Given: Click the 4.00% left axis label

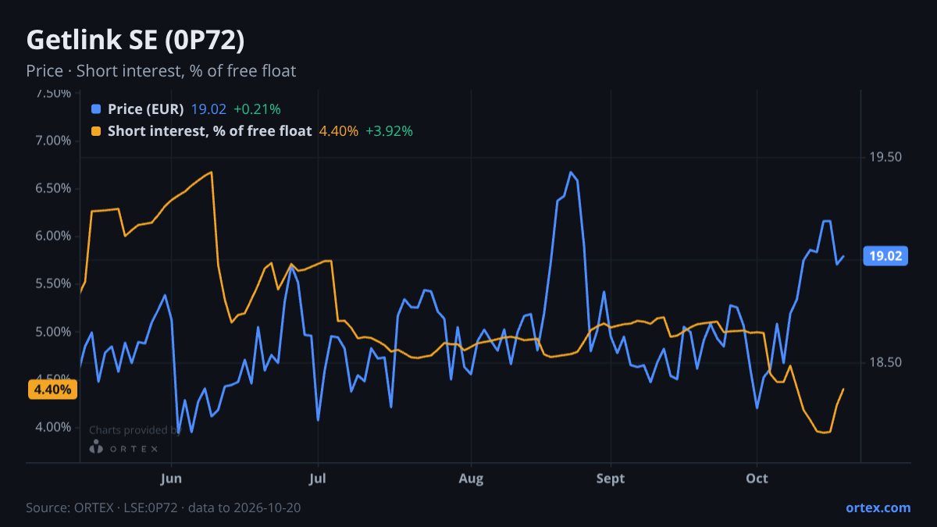Looking at the screenshot, I should pos(54,427).
